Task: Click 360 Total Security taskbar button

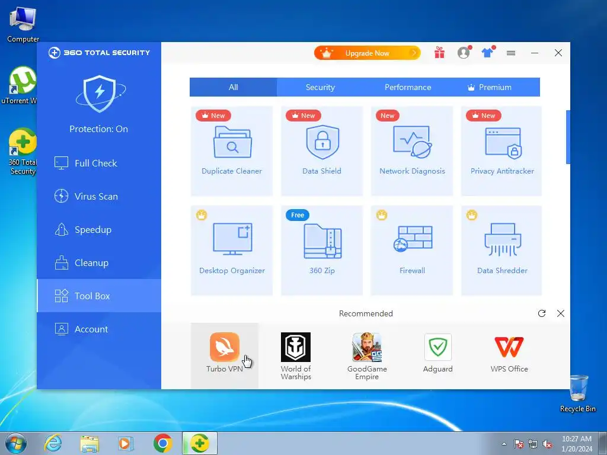Action: pos(200,443)
